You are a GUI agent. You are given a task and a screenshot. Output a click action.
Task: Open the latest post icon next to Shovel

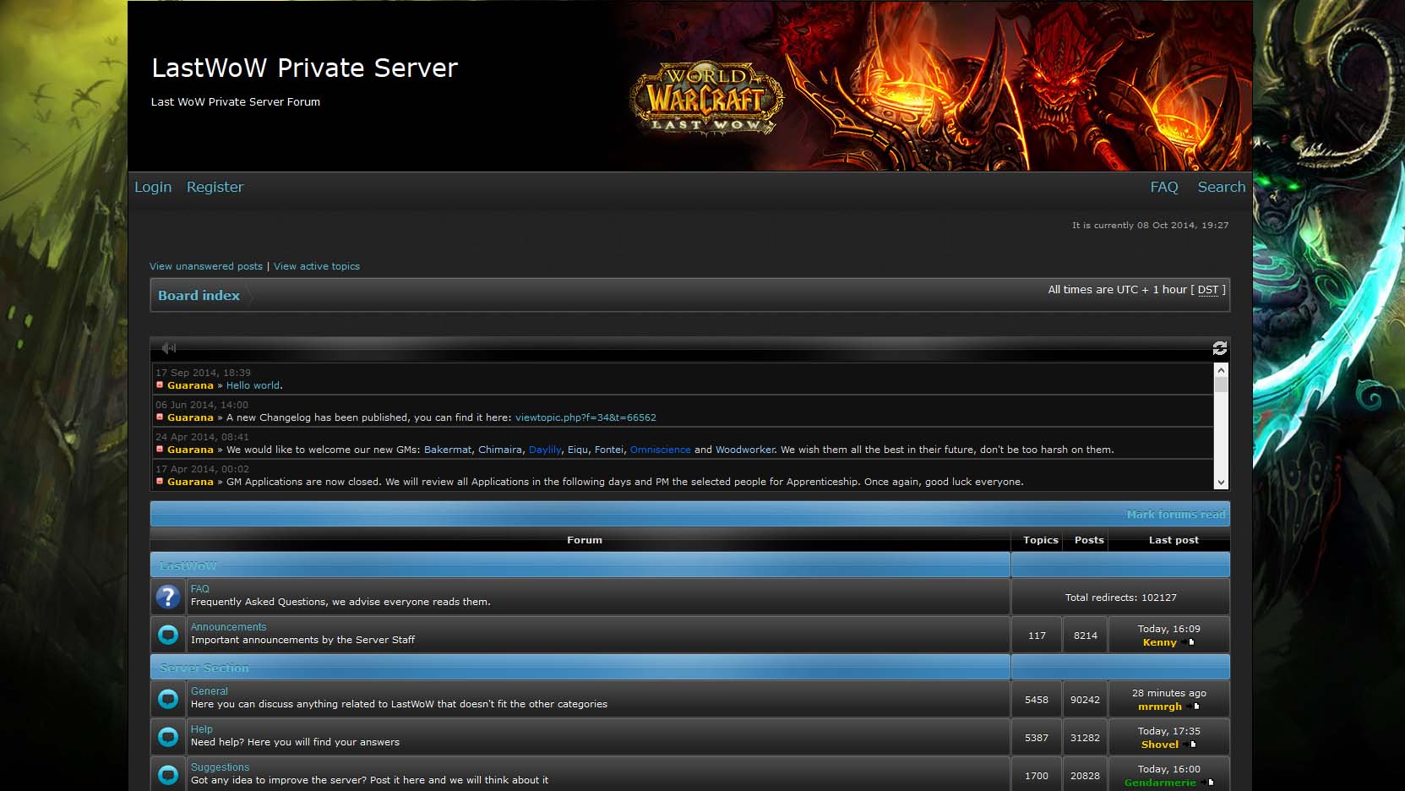pos(1190,745)
